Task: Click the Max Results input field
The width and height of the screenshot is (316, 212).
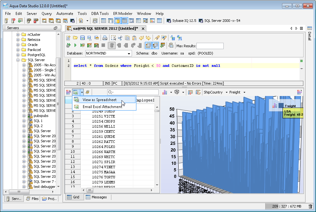Action: pos(210,46)
